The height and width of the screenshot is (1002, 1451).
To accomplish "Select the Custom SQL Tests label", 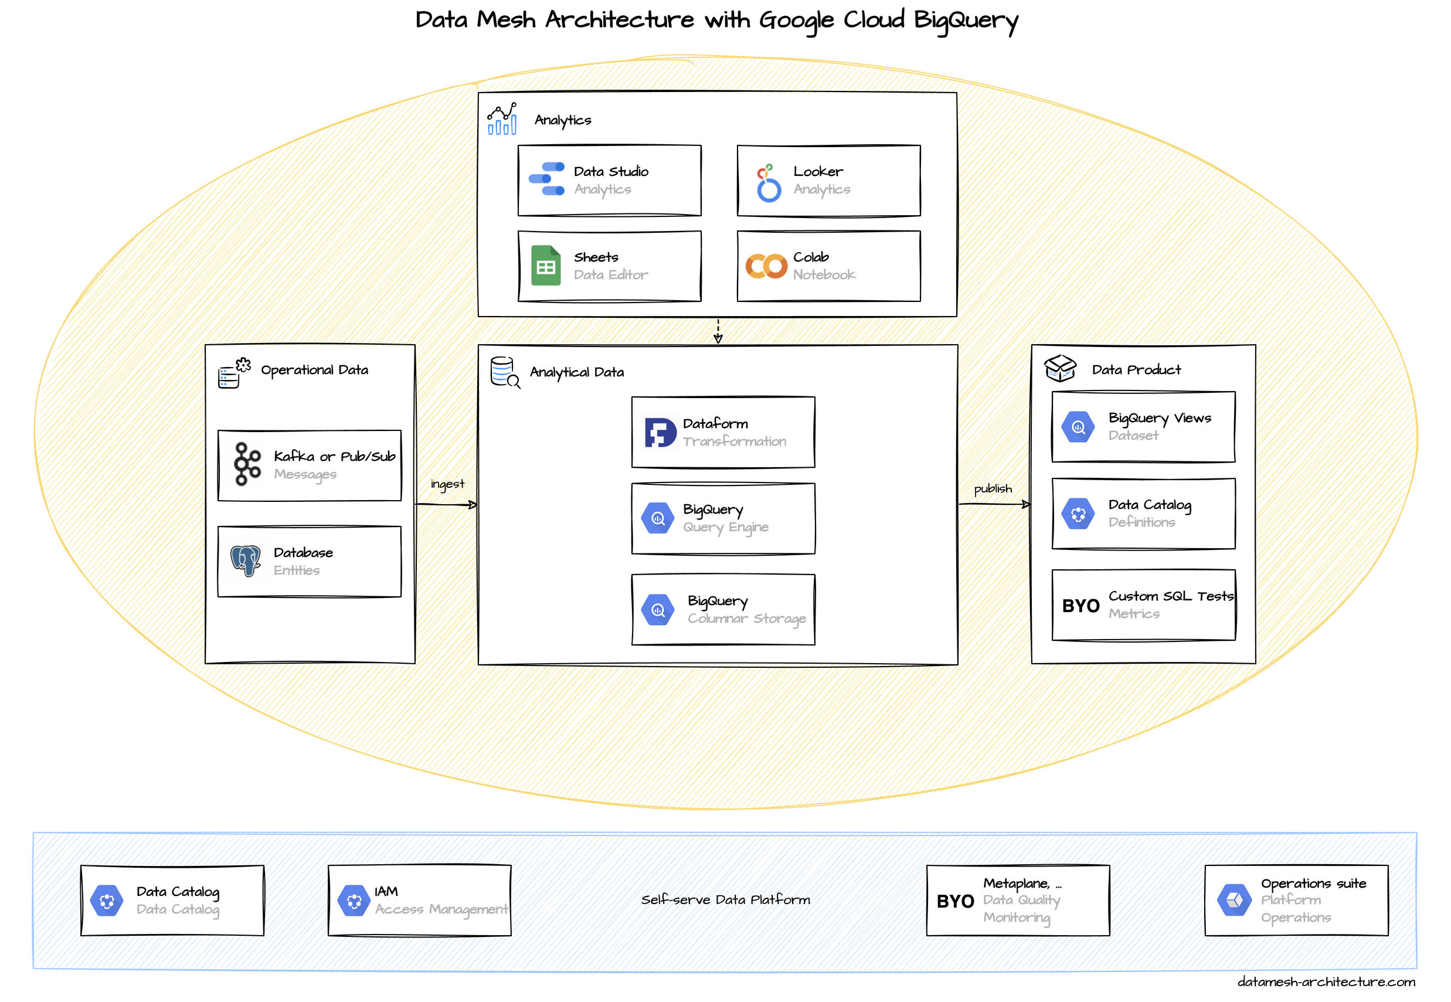I will [1171, 596].
